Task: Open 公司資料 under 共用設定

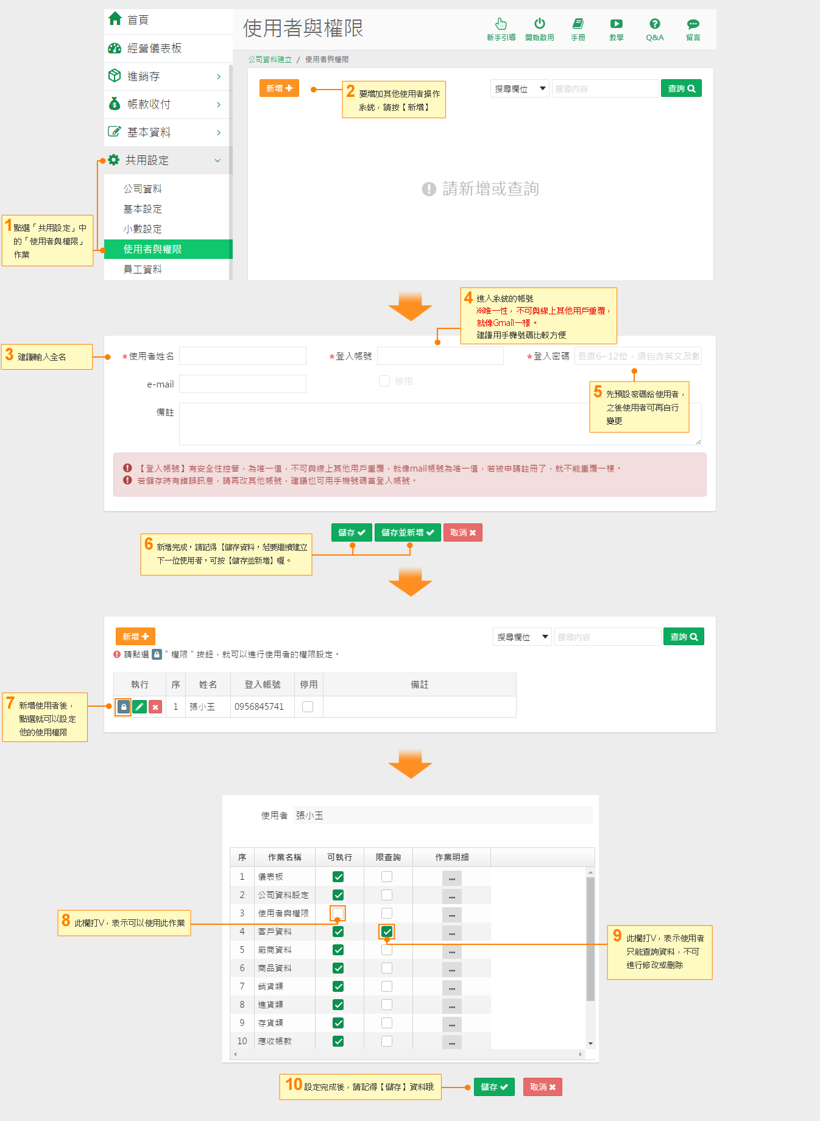Action: (x=143, y=189)
